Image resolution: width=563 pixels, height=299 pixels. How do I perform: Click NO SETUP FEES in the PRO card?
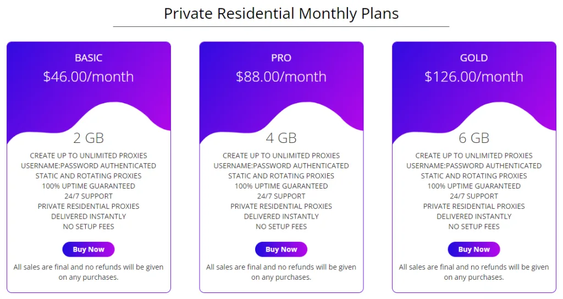(281, 226)
